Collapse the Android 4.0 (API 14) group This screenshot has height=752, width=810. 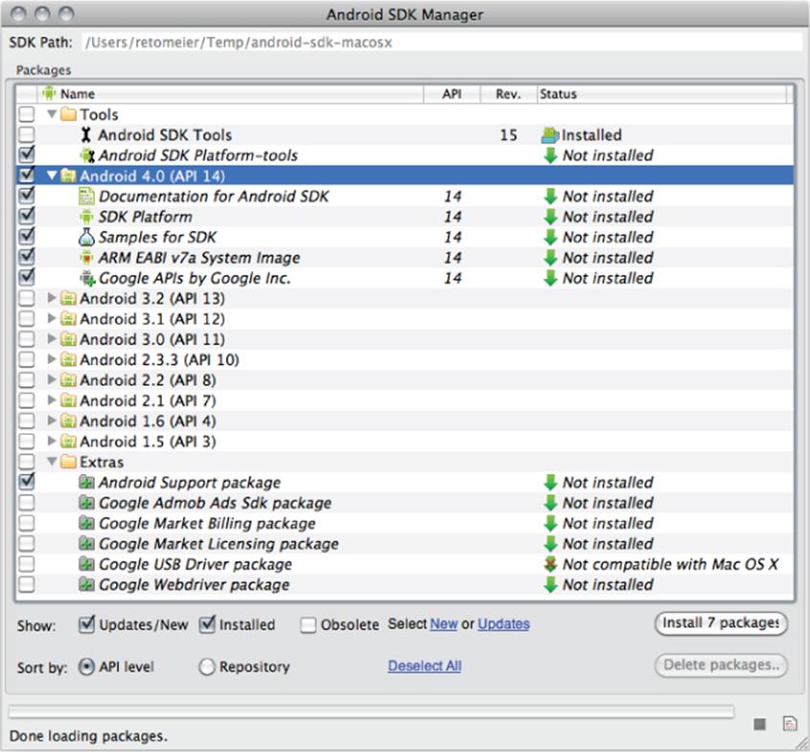point(52,175)
